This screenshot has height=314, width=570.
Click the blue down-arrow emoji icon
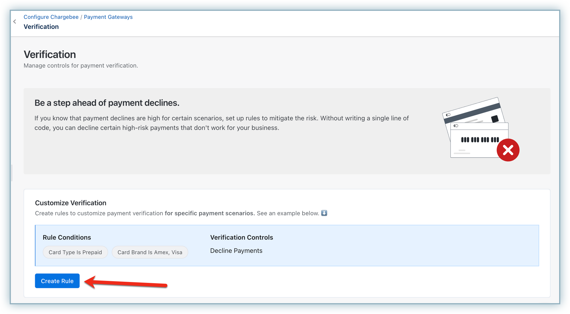tap(324, 213)
